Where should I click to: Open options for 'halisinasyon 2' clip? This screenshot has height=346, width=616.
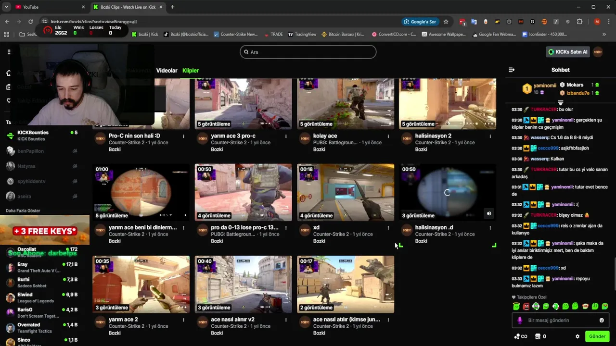tap(490, 136)
